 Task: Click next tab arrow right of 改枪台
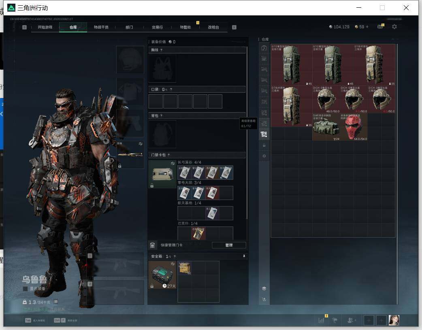234,27
